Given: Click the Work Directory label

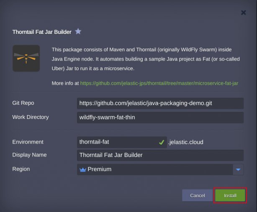Looking at the screenshot, I should click(x=31, y=117).
